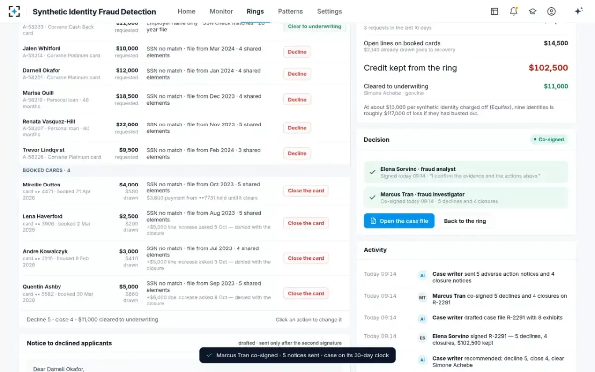Open the layout panel icon
This screenshot has width=595, height=372.
click(x=494, y=11)
